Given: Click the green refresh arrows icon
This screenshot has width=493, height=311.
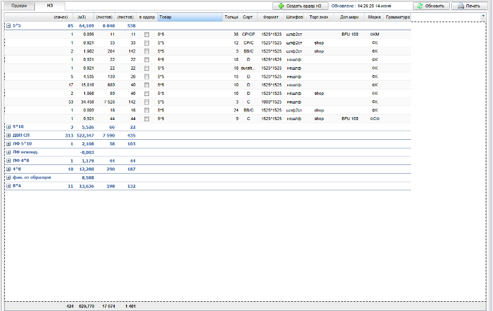Looking at the screenshot, I should [419, 6].
